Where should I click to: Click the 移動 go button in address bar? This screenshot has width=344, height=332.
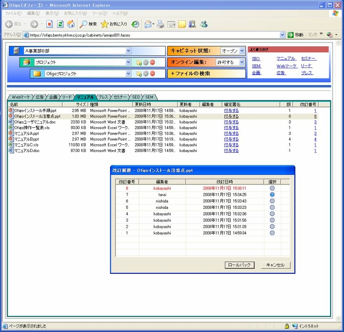295,35
